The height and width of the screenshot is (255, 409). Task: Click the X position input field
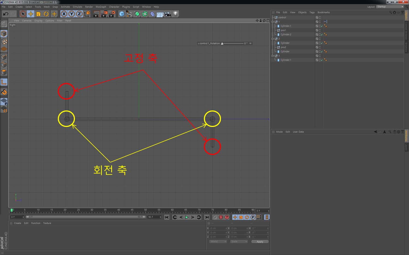(x=218, y=228)
